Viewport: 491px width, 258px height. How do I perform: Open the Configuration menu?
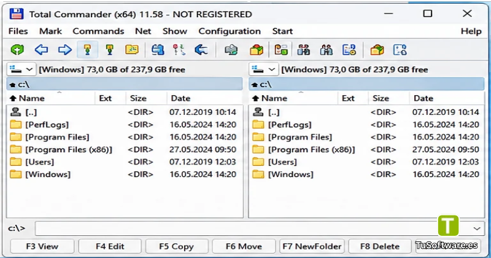pyautogui.click(x=230, y=31)
